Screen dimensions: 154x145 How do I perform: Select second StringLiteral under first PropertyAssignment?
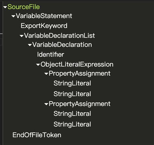pyautogui.click(x=72, y=94)
